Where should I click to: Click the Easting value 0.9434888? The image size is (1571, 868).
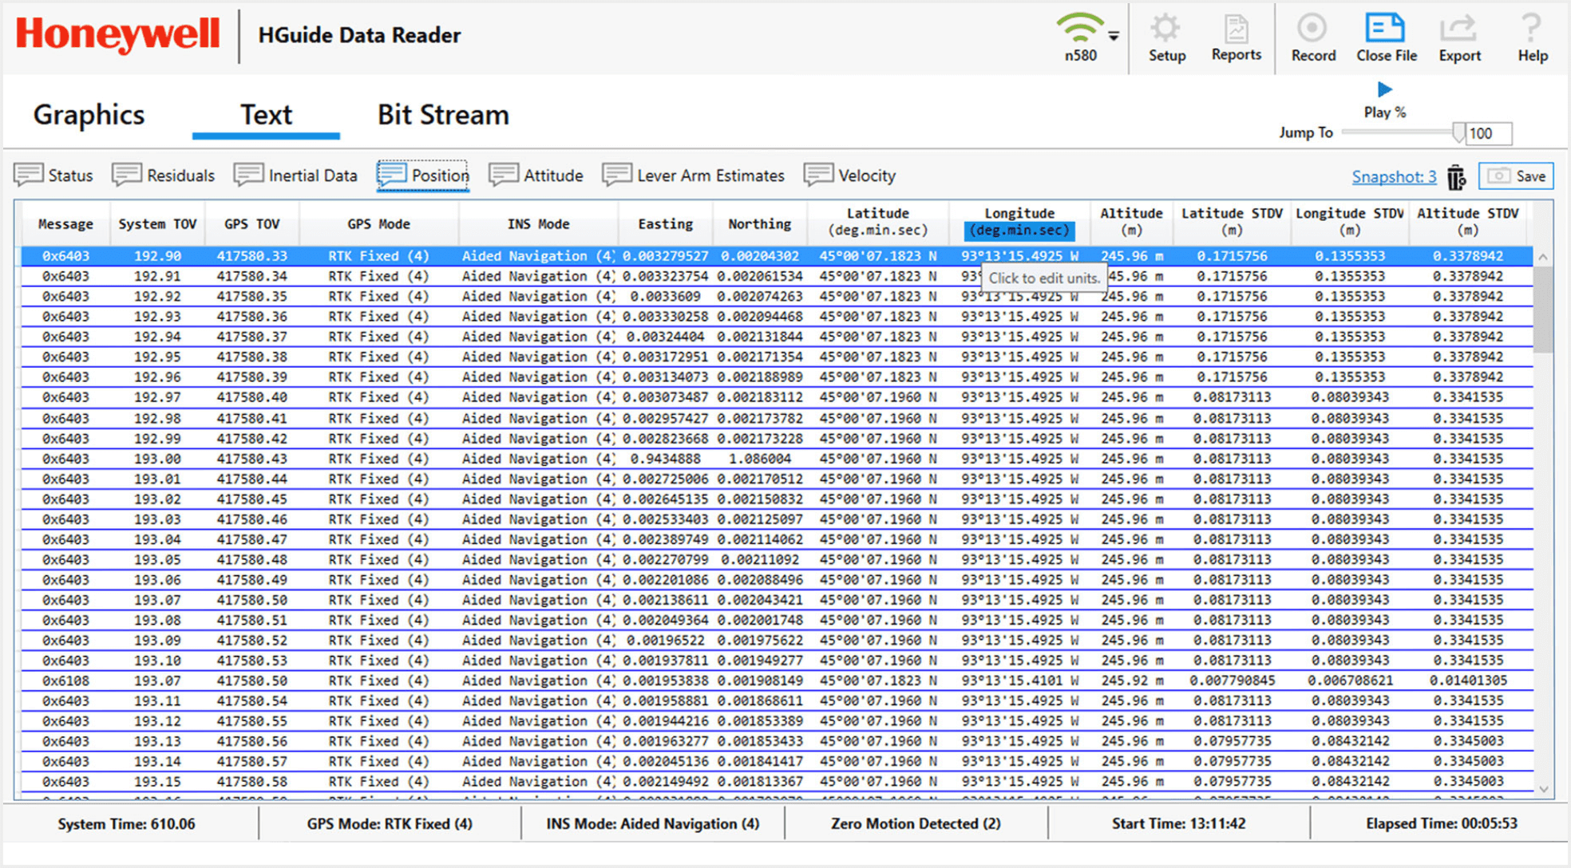[x=665, y=459]
